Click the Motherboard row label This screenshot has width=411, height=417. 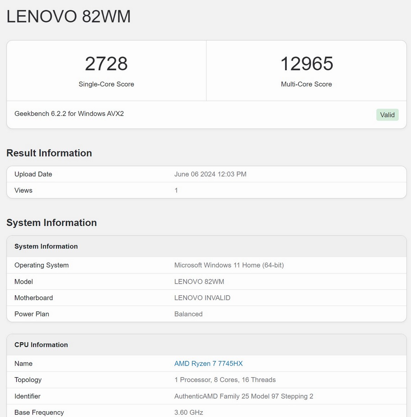click(x=34, y=298)
